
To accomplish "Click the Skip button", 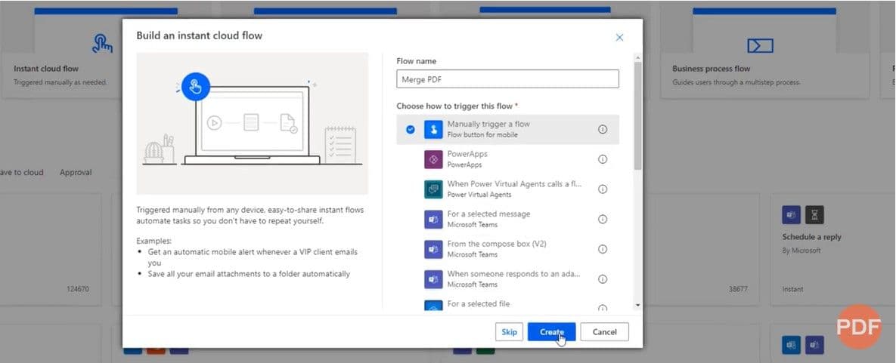I will pyautogui.click(x=509, y=332).
